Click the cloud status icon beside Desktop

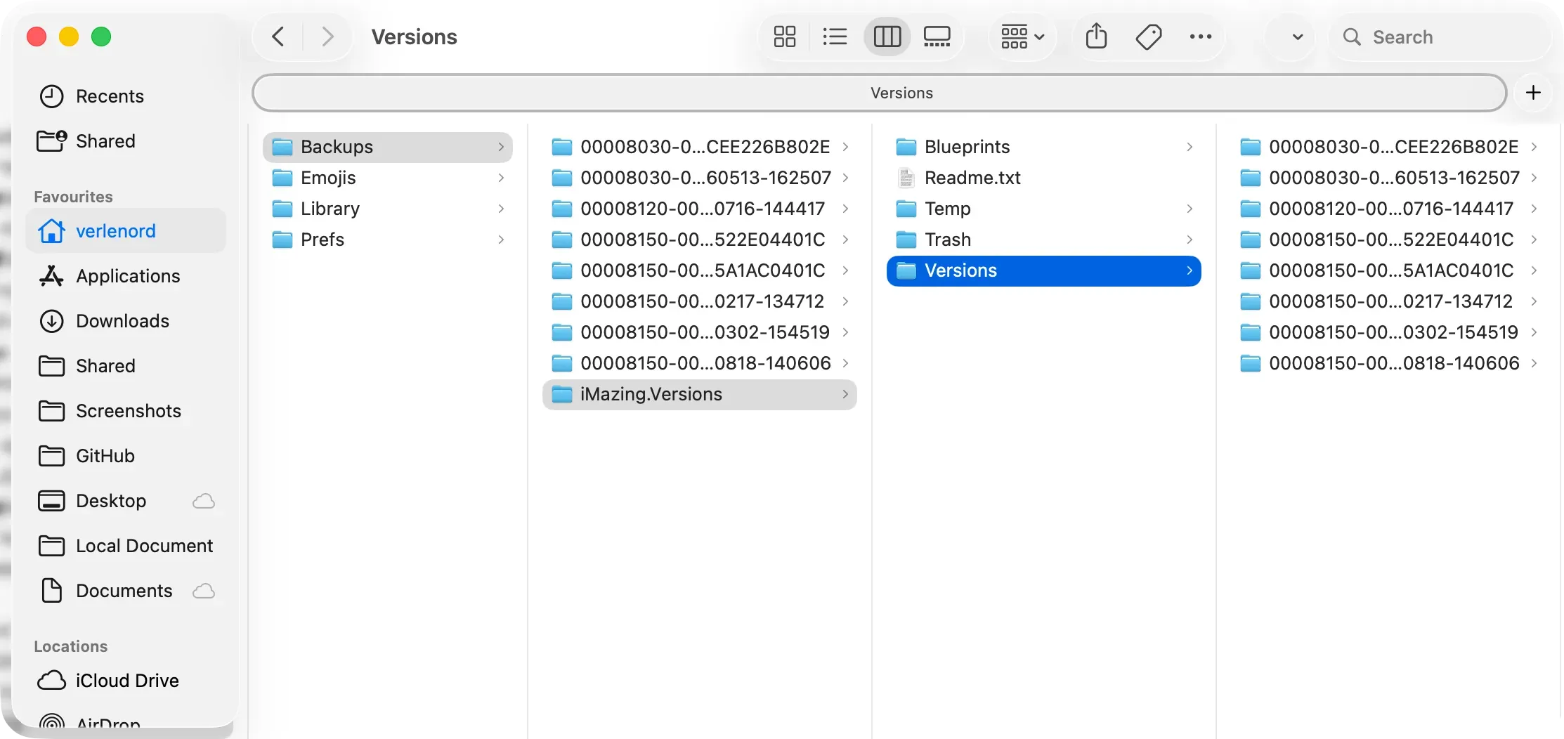pos(204,501)
